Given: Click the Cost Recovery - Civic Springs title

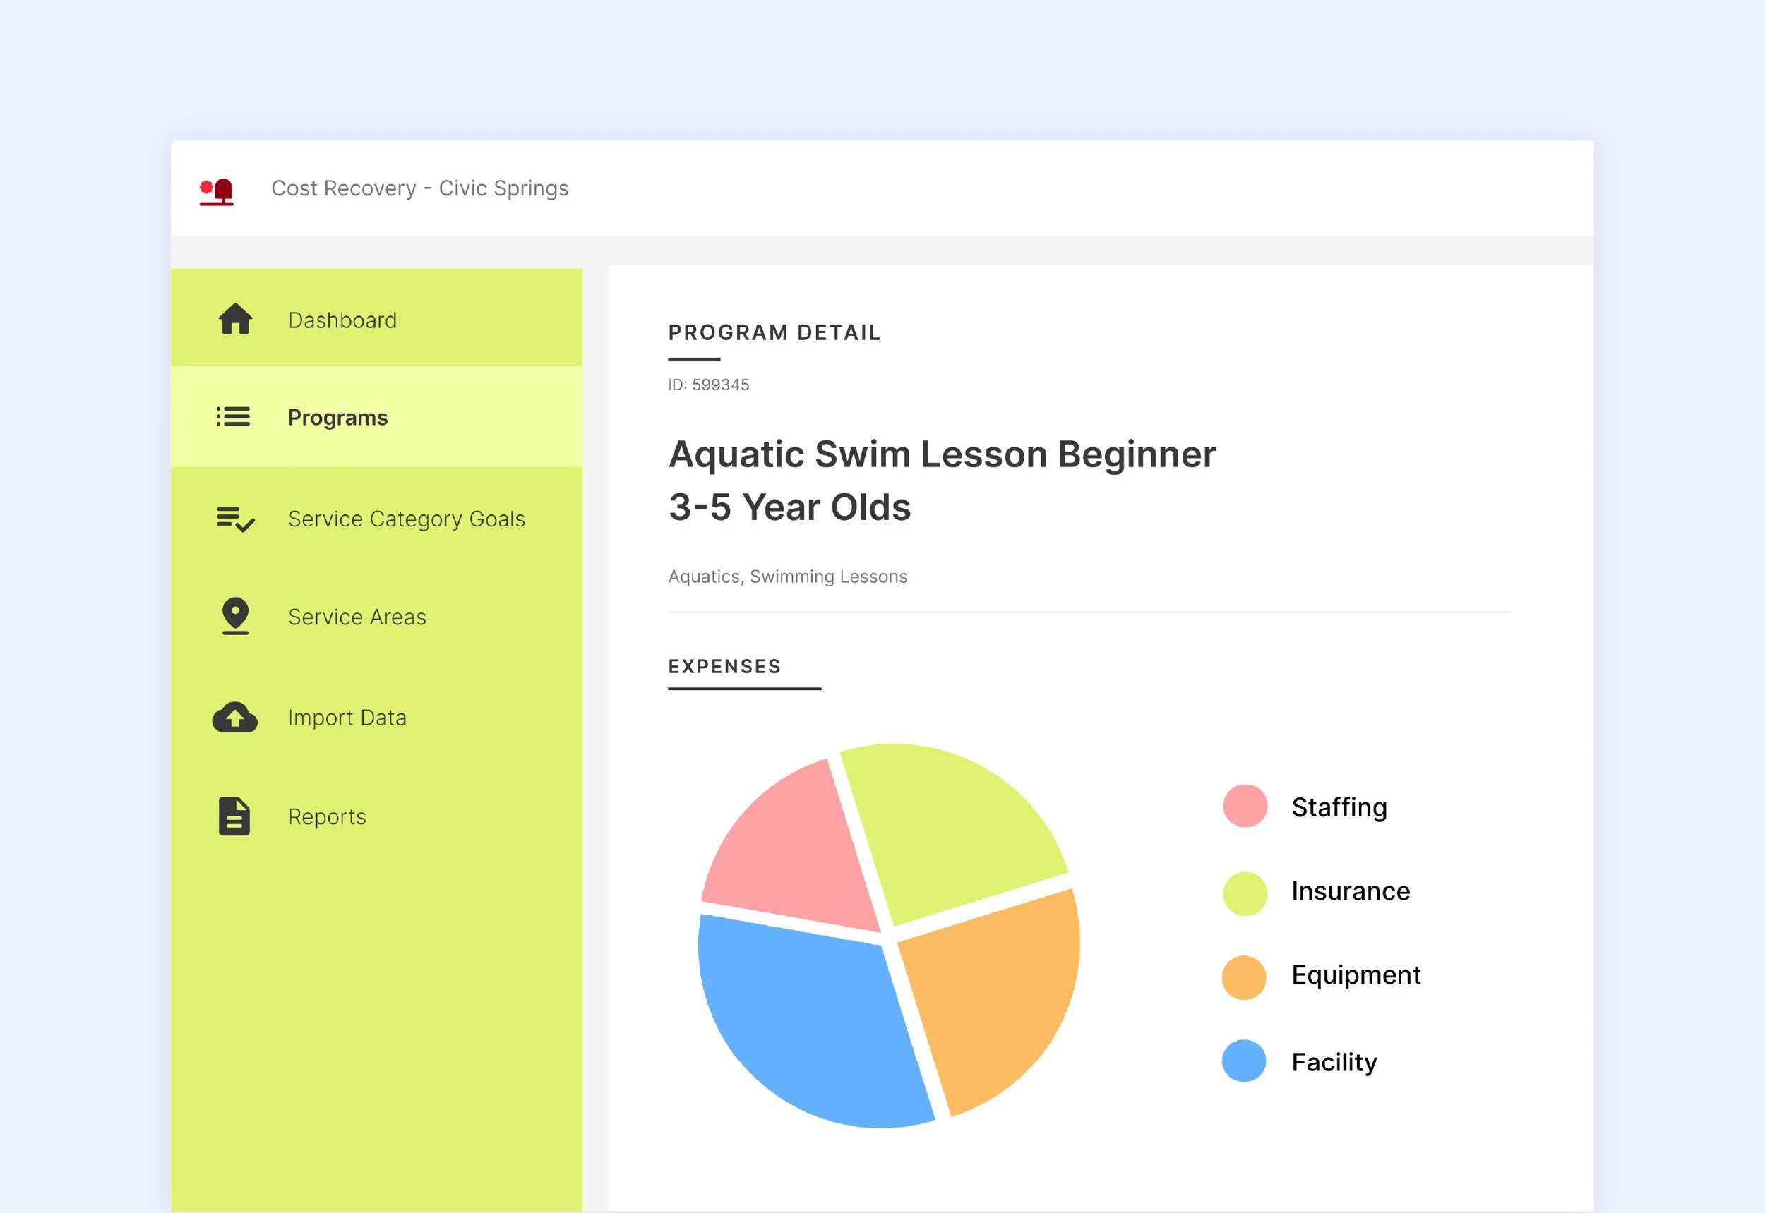Looking at the screenshot, I should tap(420, 188).
